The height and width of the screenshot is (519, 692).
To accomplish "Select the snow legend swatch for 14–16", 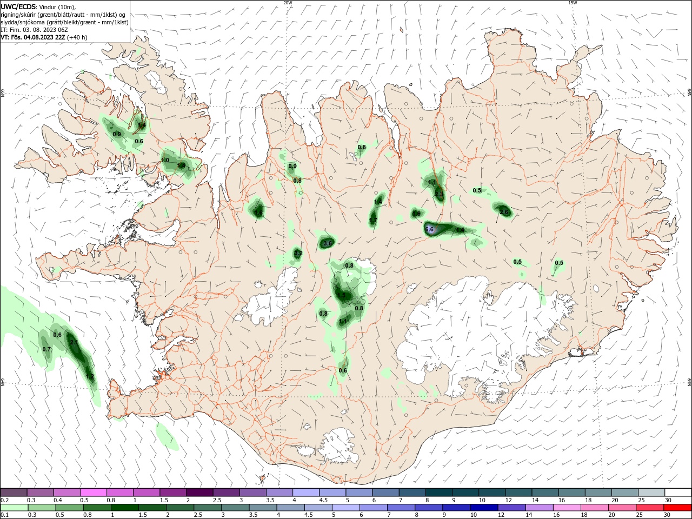I will coord(545,493).
